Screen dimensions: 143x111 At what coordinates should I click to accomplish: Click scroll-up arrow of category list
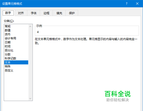pos(30,26)
